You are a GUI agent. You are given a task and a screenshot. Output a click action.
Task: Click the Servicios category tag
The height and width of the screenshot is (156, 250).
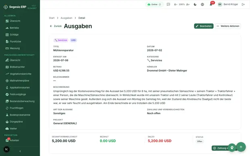(x=61, y=40)
